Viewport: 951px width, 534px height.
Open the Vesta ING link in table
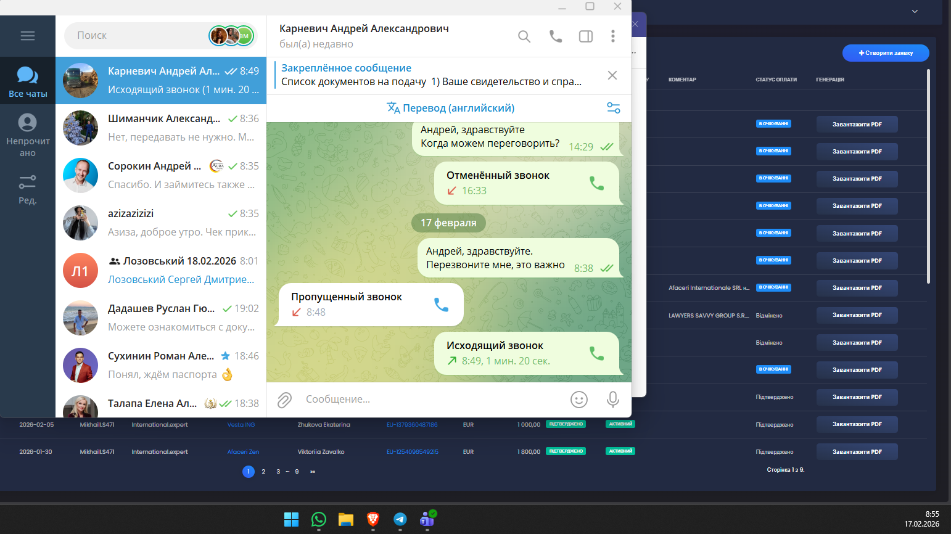click(241, 425)
